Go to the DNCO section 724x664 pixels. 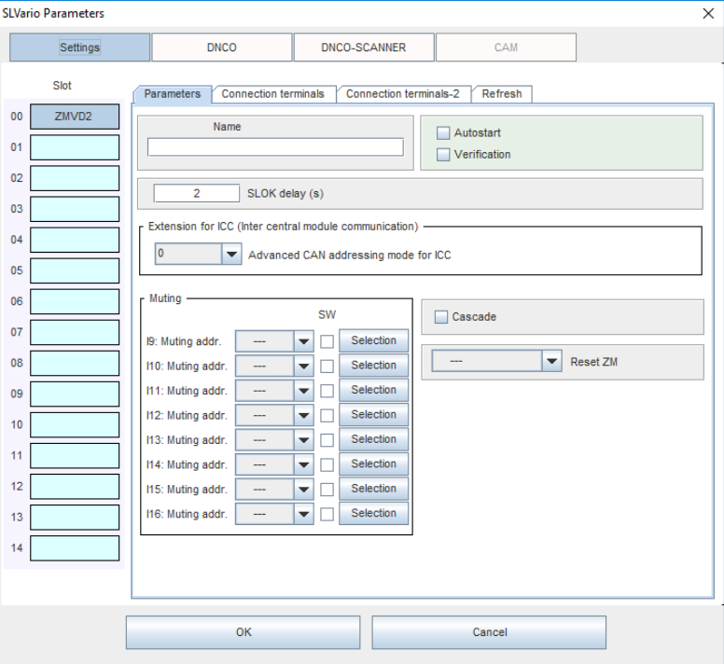221,48
